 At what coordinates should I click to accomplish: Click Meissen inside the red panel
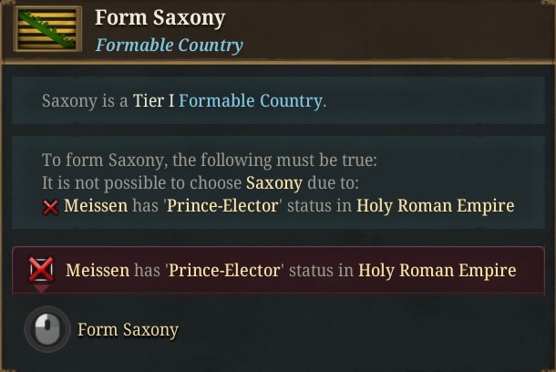click(98, 270)
